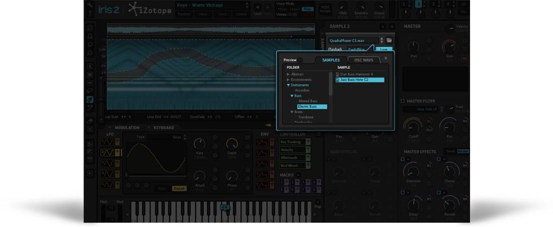Image resolution: width=553 pixels, height=227 pixels.
Task: Toggle the Distortion master effect checkbox
Action: tap(403, 159)
